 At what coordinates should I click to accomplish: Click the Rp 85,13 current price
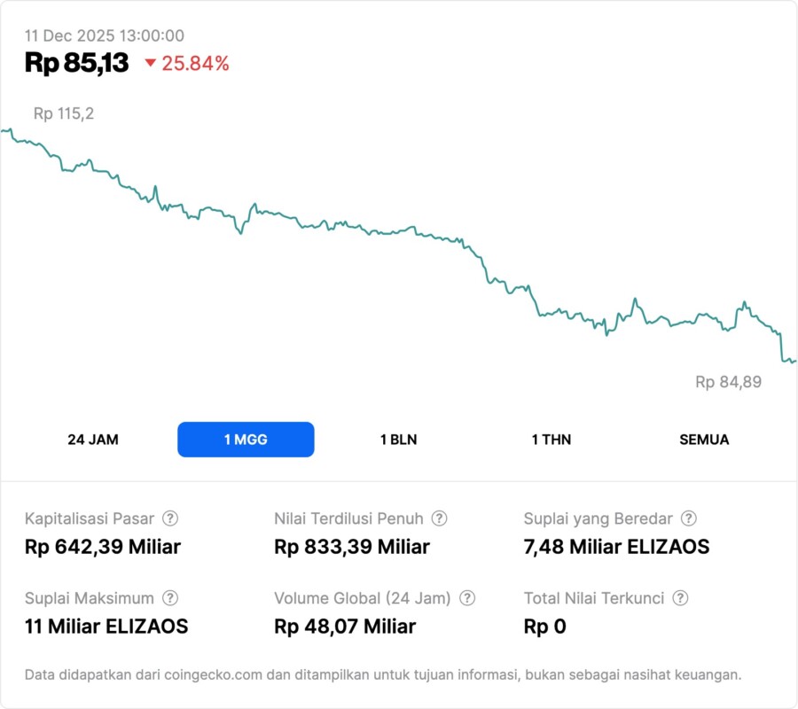pos(77,63)
